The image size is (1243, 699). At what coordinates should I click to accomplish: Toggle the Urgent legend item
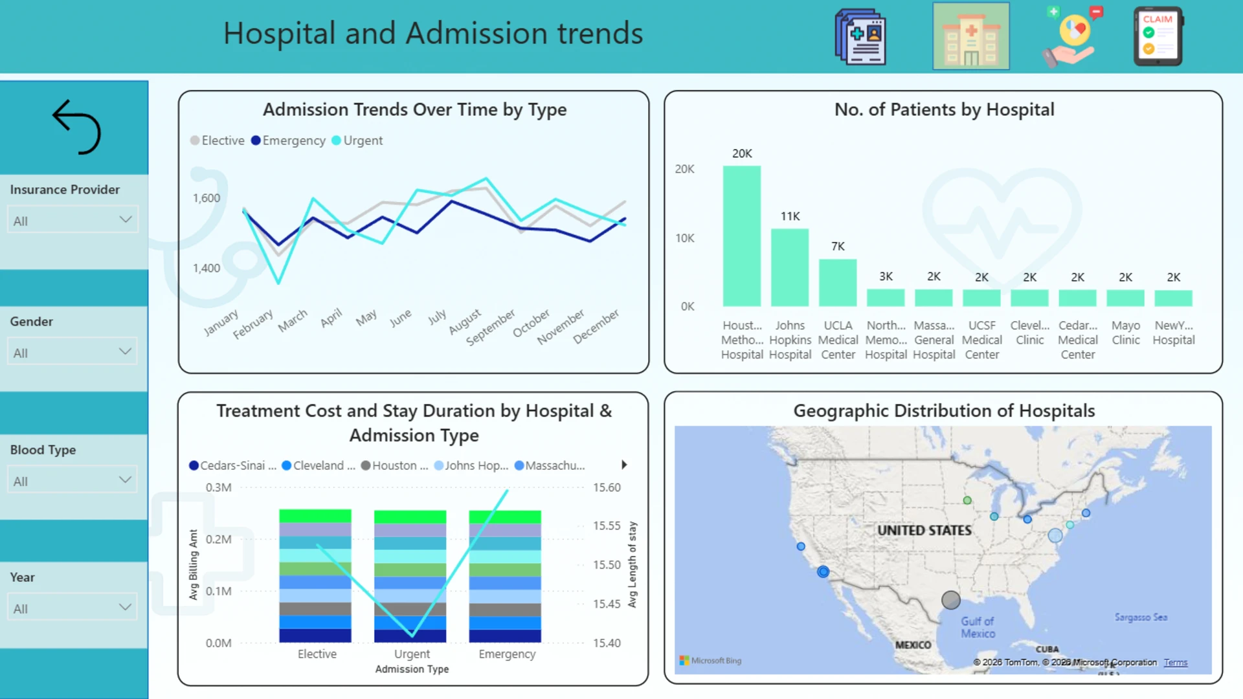pos(357,140)
